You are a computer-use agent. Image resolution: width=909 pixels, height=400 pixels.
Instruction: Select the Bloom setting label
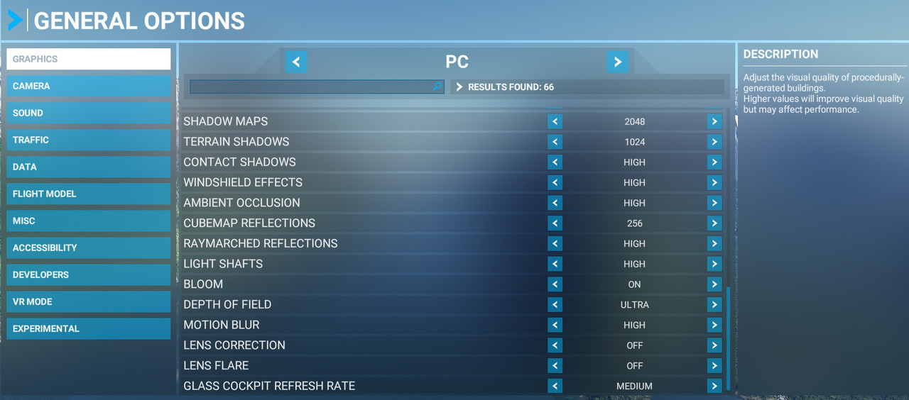[203, 284]
